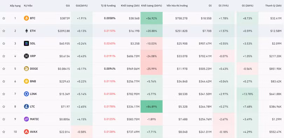Click SOL market cap $25.90B
This screenshot has width=284, height=138.
click(182, 43)
